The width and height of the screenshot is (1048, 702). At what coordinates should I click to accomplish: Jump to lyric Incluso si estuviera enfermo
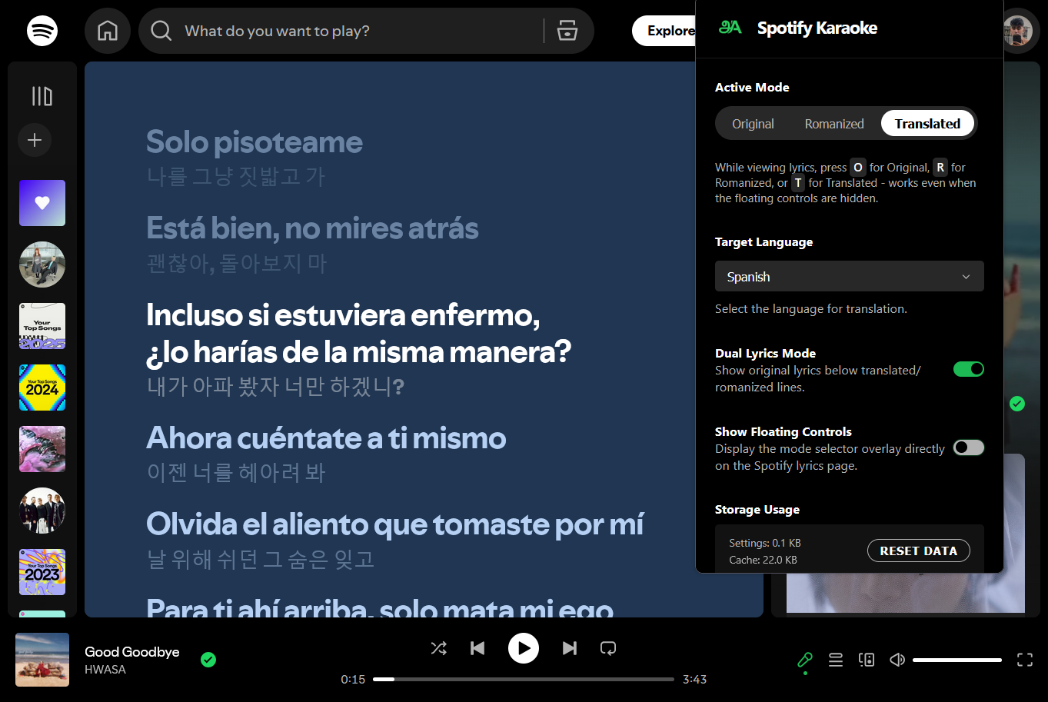tap(359, 333)
